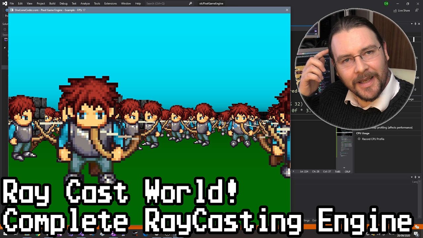The image size is (423, 238).
Task: Click the CRLF line ending indicator
Action: [x=347, y=172]
